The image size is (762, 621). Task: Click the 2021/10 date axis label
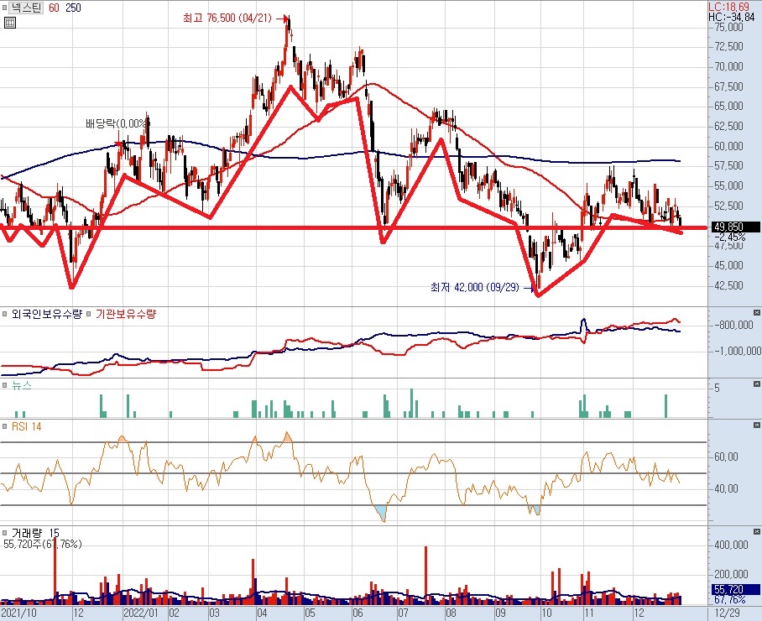pyautogui.click(x=19, y=613)
